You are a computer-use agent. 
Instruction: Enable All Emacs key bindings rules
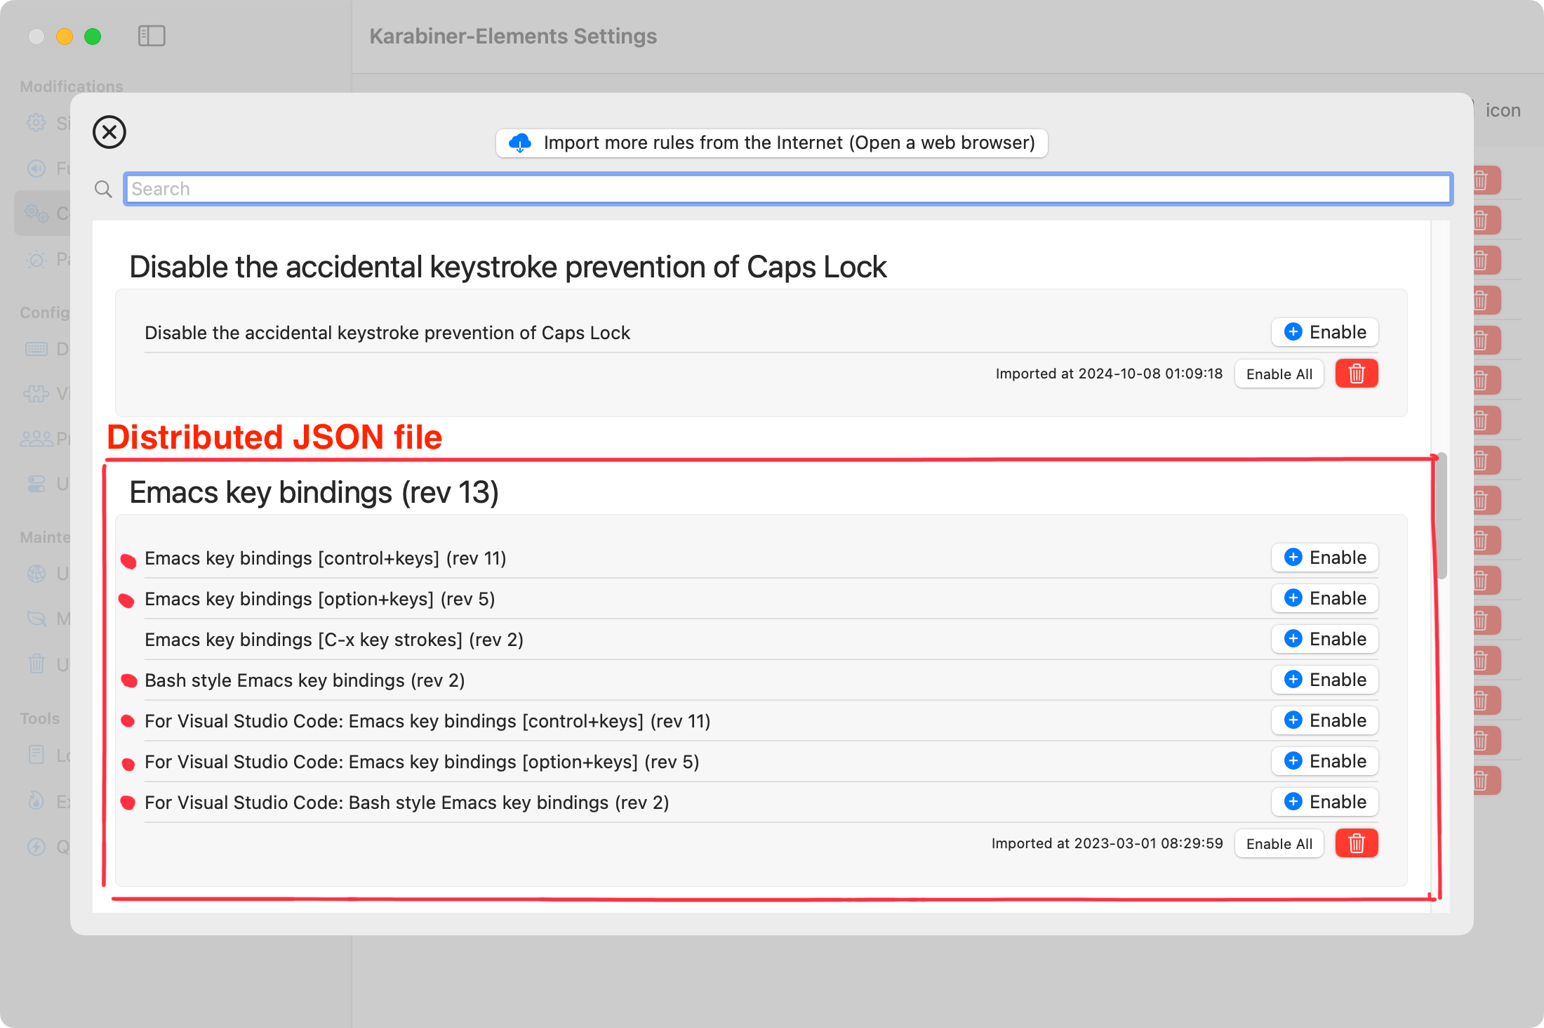pos(1279,843)
